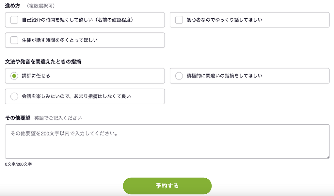Click the empty checkbox square beside 初心者
Viewport: 334px width, 196px height.
pos(179,20)
